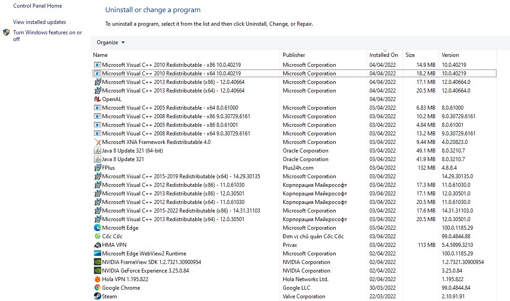
Task: Click the Steam program icon
Action: [x=97, y=296]
